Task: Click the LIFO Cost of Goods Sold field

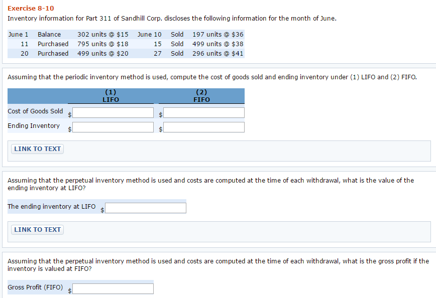Action: coord(113,112)
